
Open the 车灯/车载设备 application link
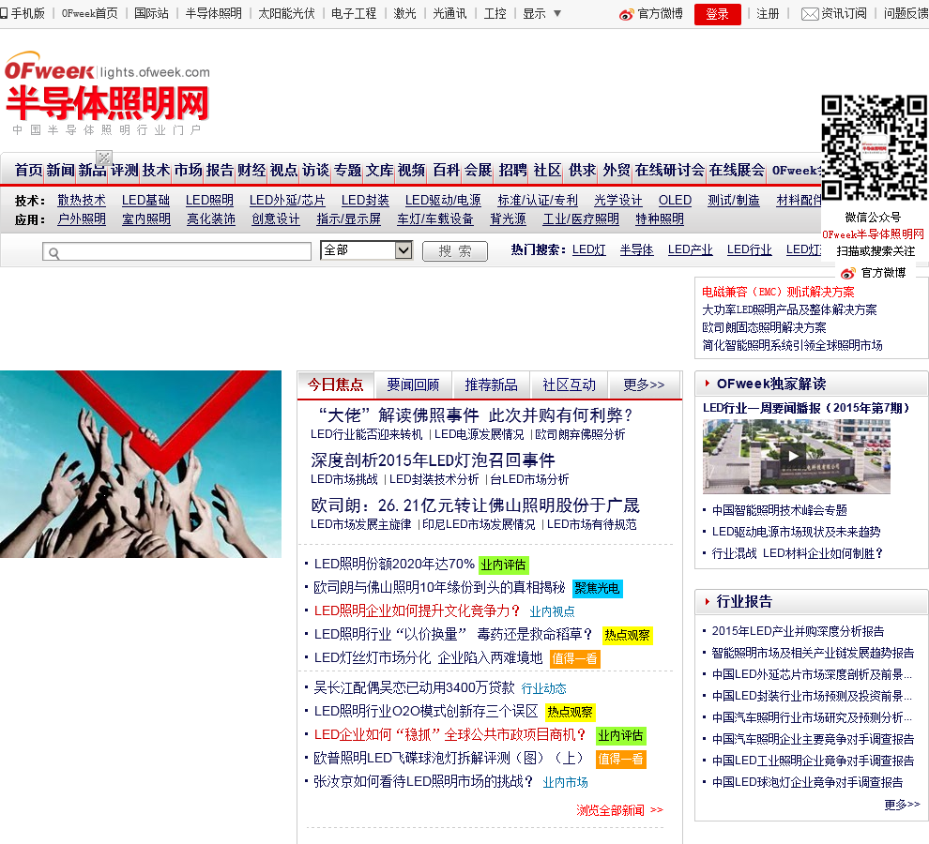[434, 219]
